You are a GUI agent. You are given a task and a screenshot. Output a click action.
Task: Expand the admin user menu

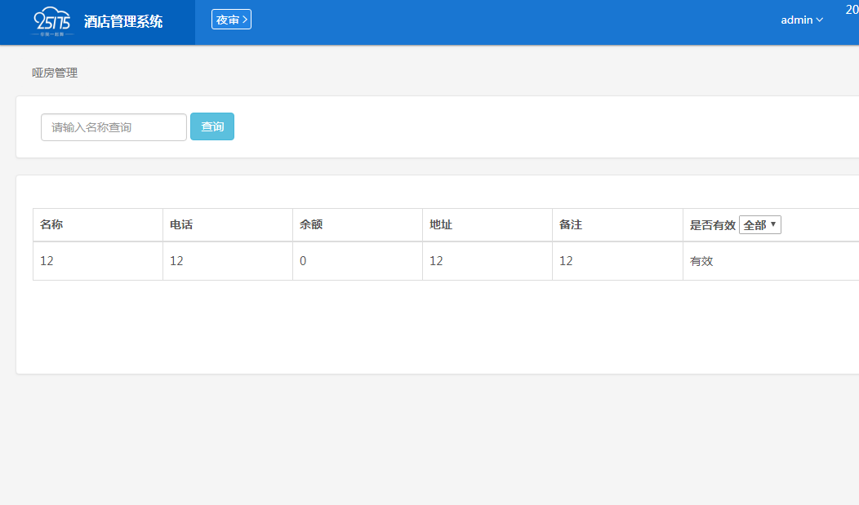pyautogui.click(x=802, y=20)
